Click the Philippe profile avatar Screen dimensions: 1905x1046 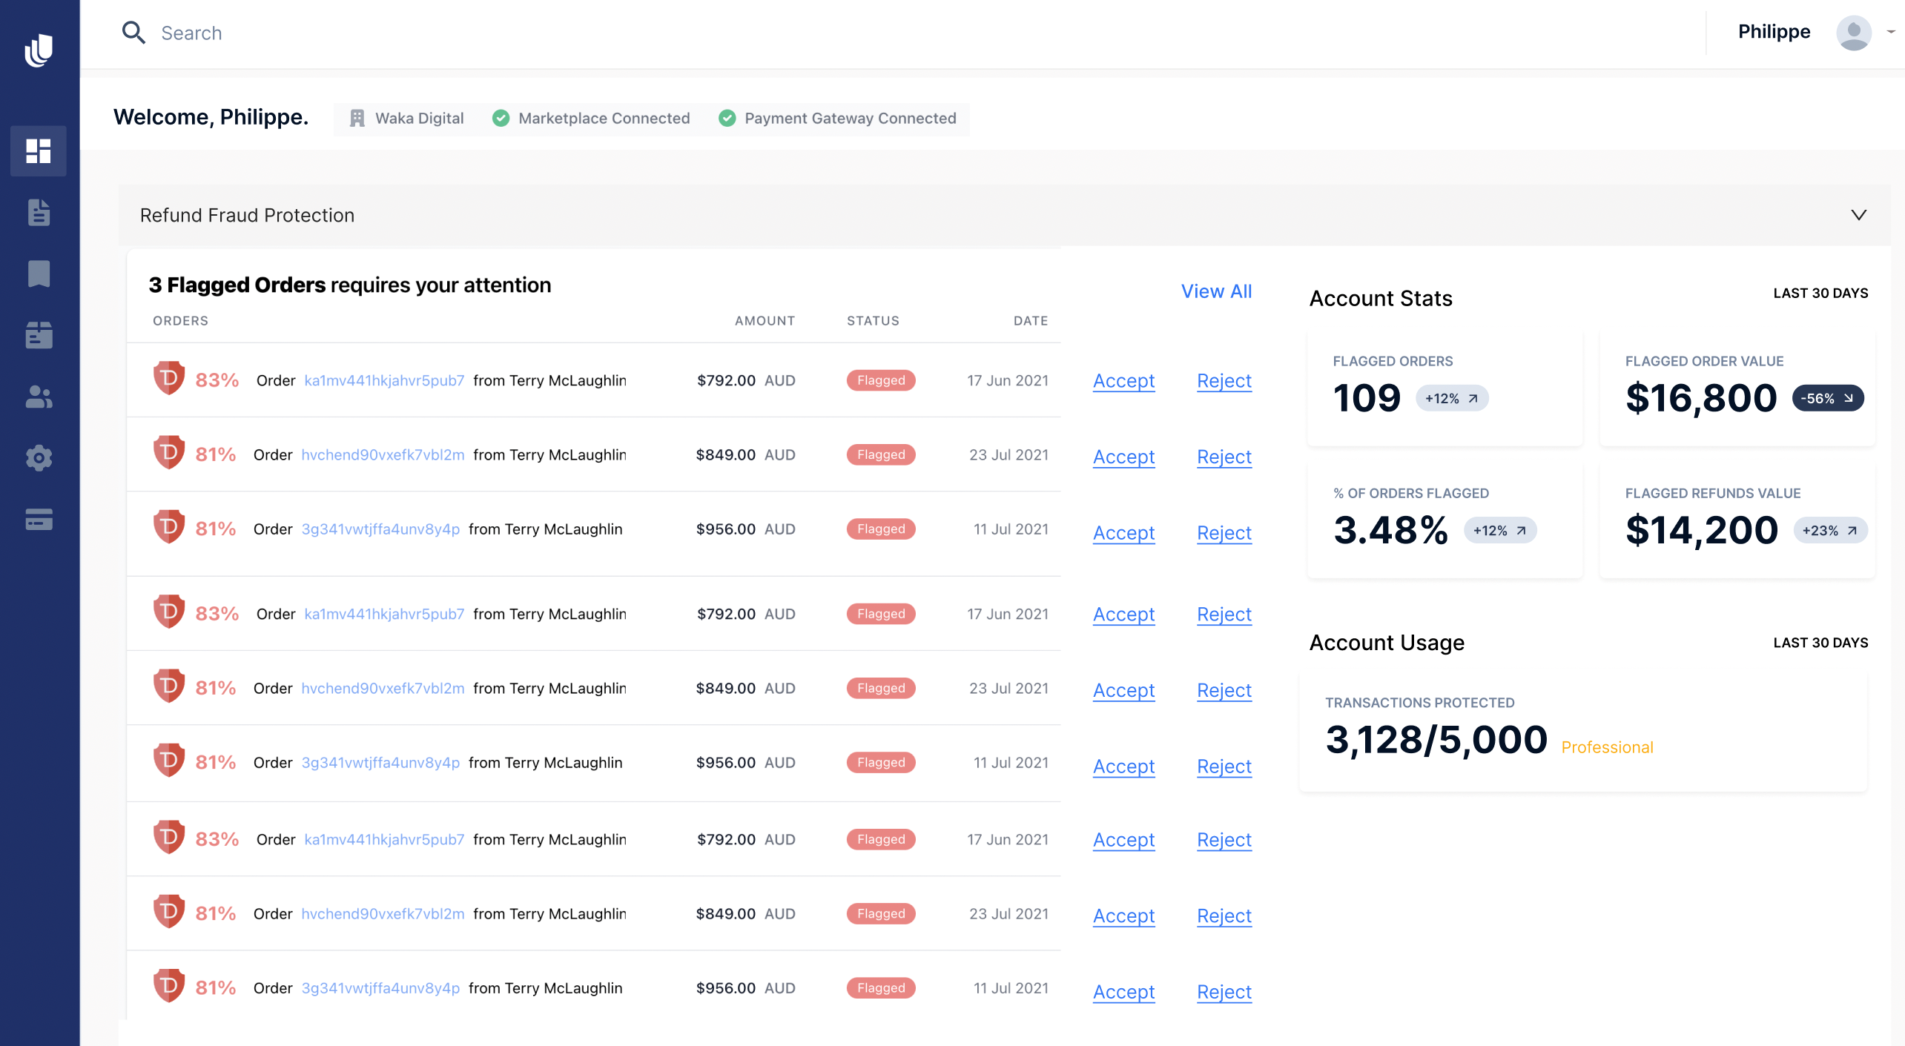point(1853,33)
